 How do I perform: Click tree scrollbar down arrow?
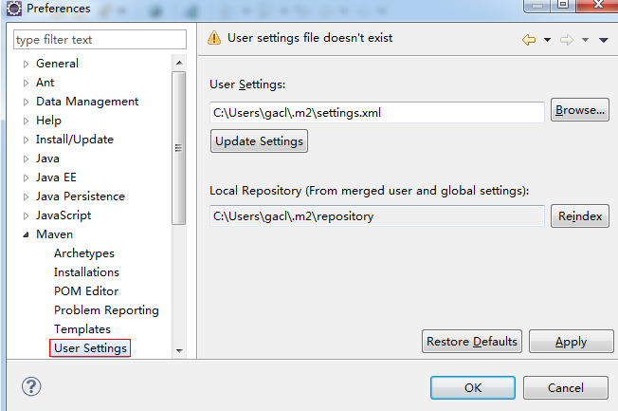(179, 350)
